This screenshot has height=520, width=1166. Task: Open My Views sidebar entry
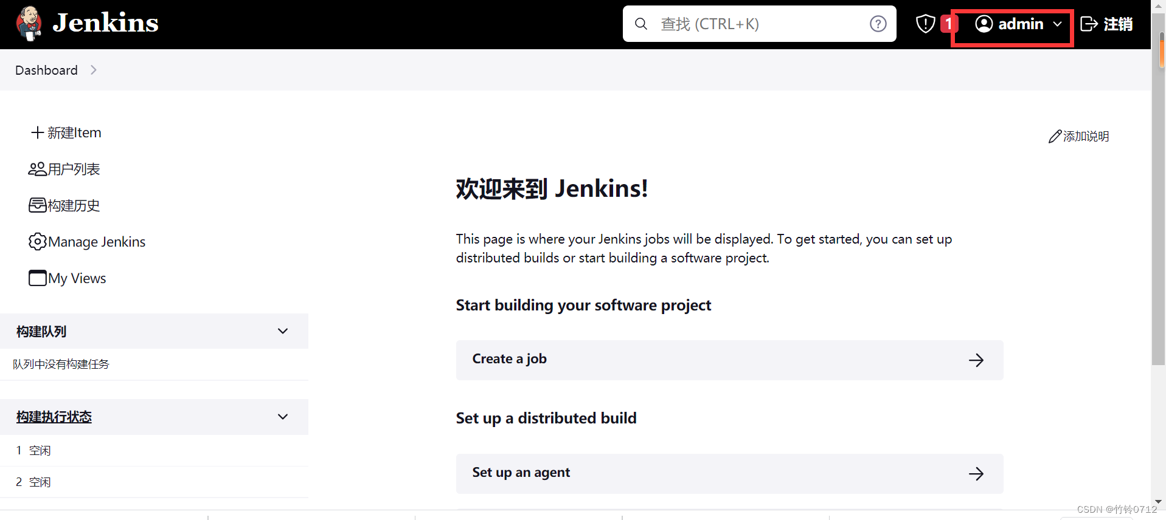(x=77, y=278)
